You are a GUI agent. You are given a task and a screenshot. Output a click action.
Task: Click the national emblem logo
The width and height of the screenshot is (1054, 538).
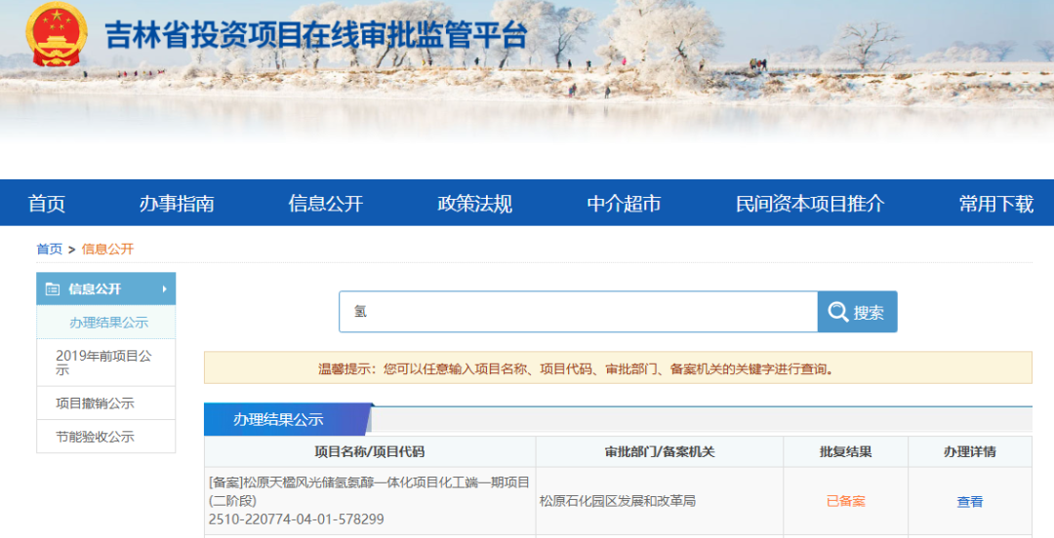click(58, 33)
